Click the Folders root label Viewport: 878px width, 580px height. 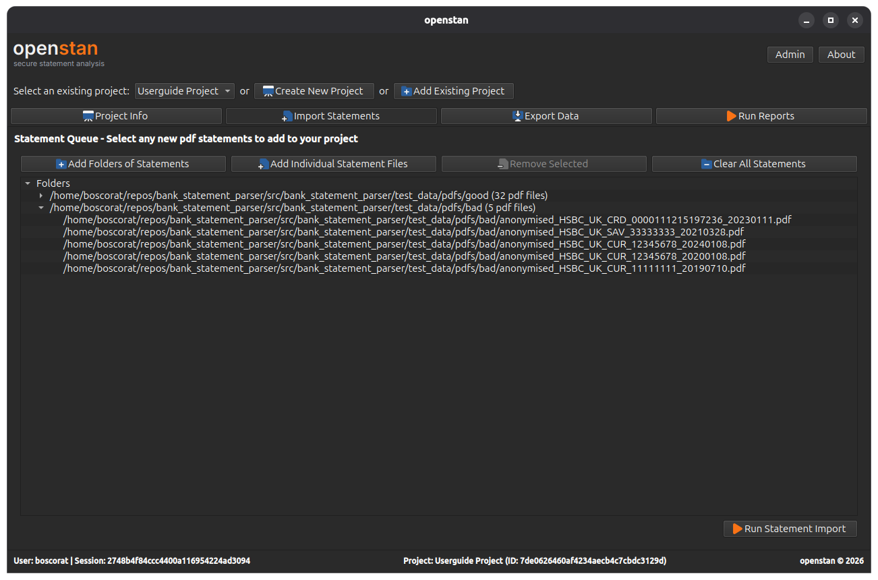point(53,183)
